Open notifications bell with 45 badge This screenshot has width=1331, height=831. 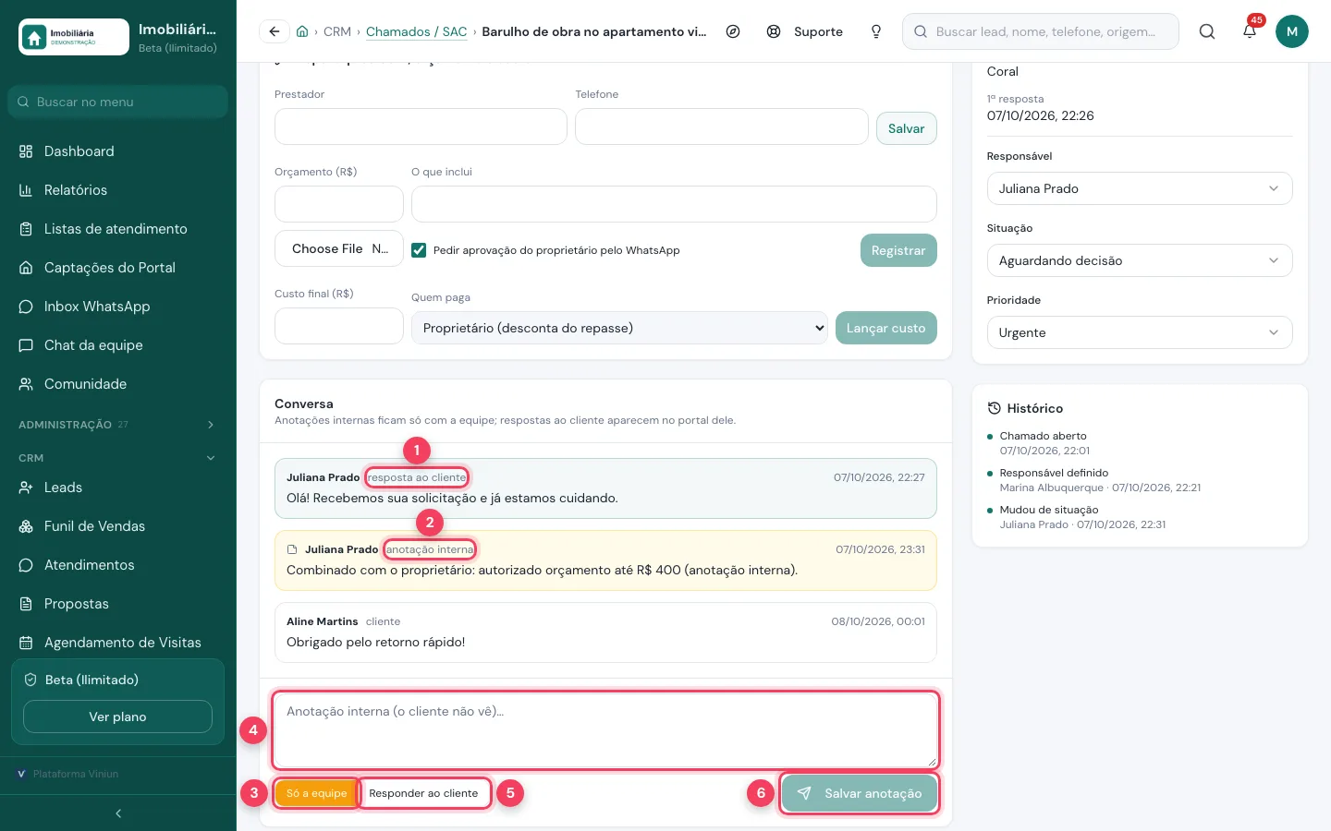pos(1250,31)
